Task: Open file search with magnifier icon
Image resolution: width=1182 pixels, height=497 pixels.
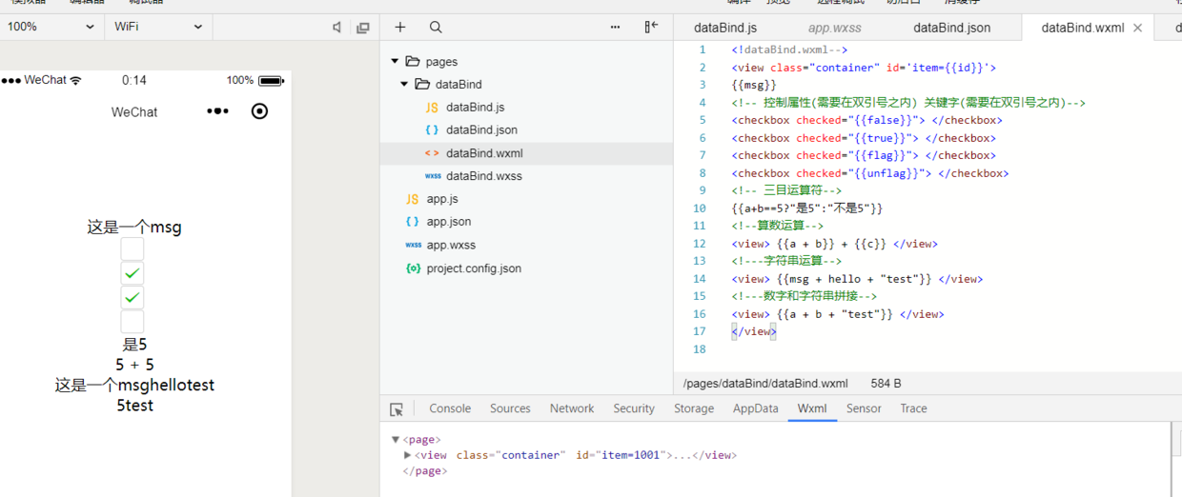Action: coord(436,28)
